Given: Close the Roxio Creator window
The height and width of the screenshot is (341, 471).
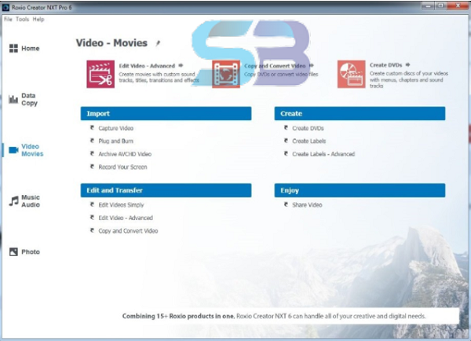Looking at the screenshot, I should click(458, 5).
